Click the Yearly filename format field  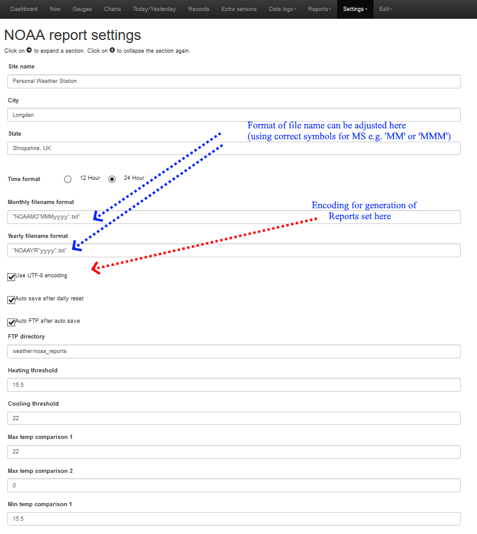pyautogui.click(x=234, y=251)
